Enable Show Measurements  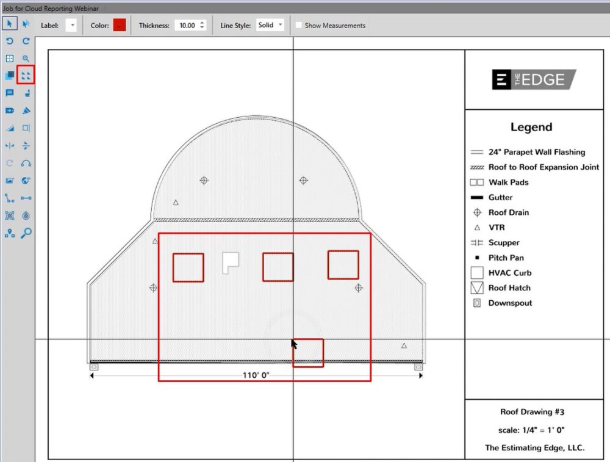coord(297,25)
